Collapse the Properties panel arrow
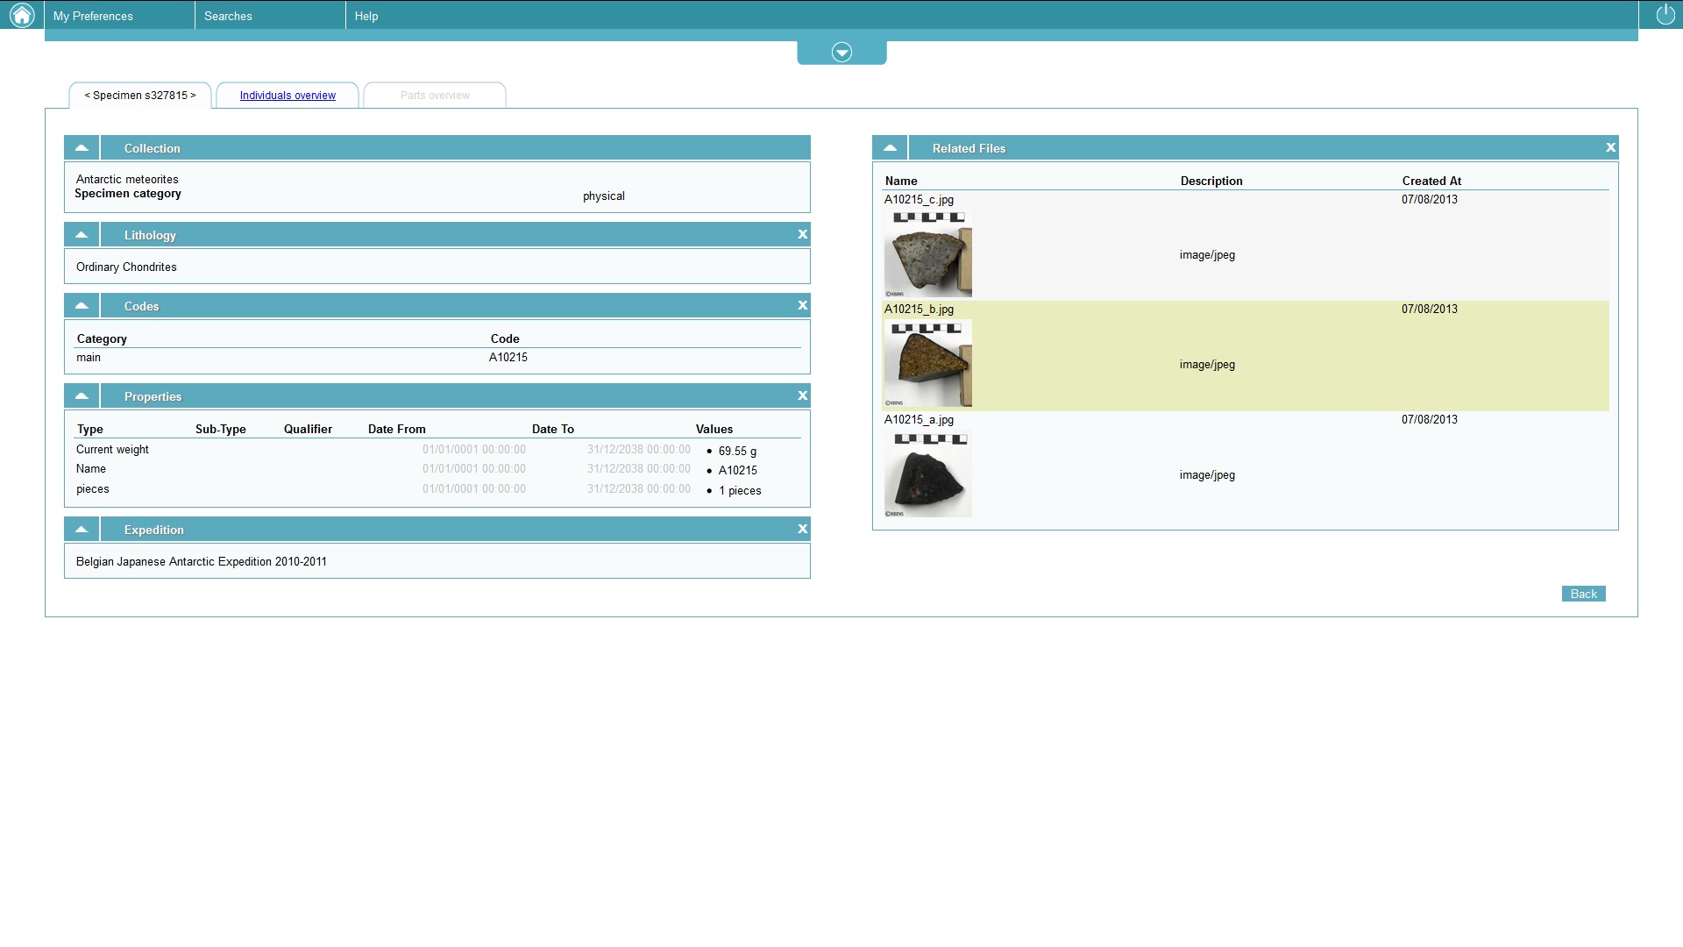The height and width of the screenshot is (947, 1683). point(82,395)
